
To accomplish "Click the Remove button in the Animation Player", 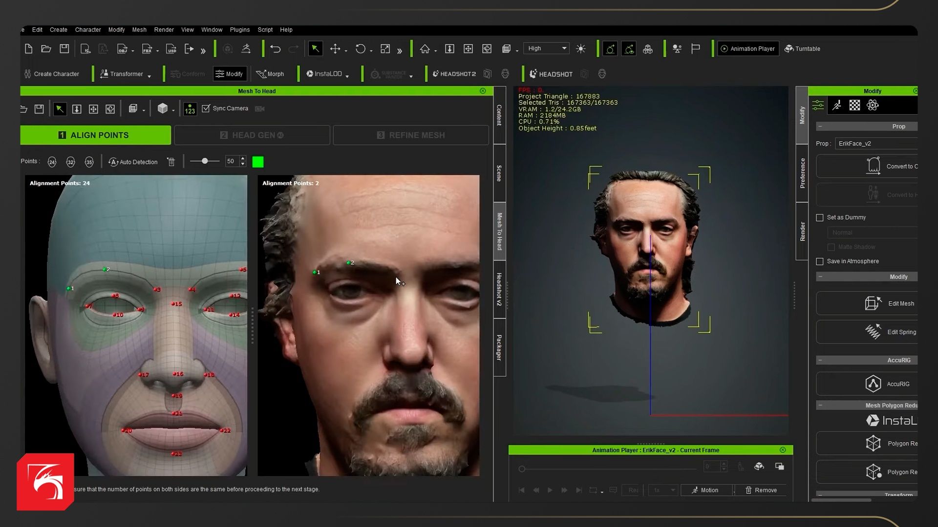I will click(x=761, y=490).
